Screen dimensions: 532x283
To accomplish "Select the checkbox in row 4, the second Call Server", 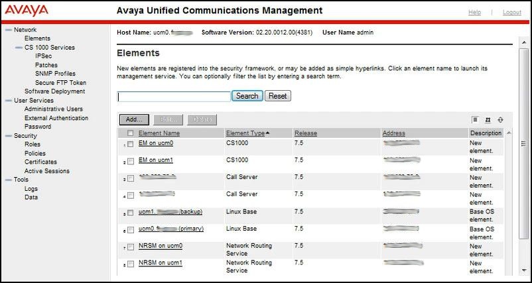I will [131, 196].
